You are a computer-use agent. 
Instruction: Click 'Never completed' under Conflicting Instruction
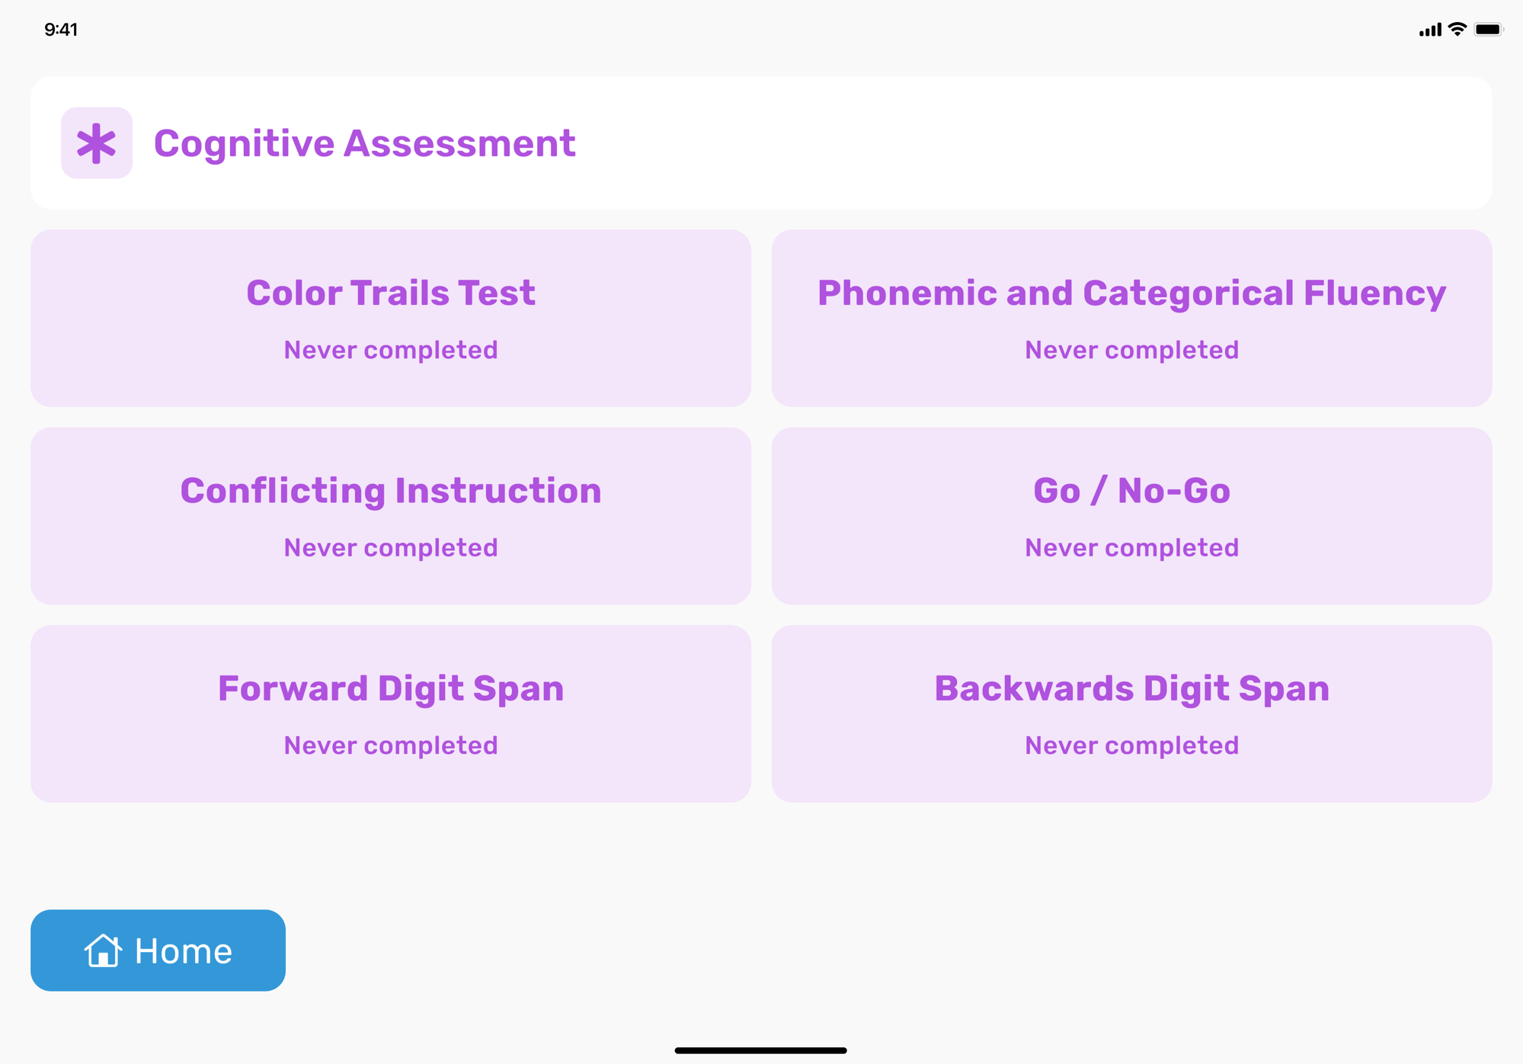[x=390, y=547]
